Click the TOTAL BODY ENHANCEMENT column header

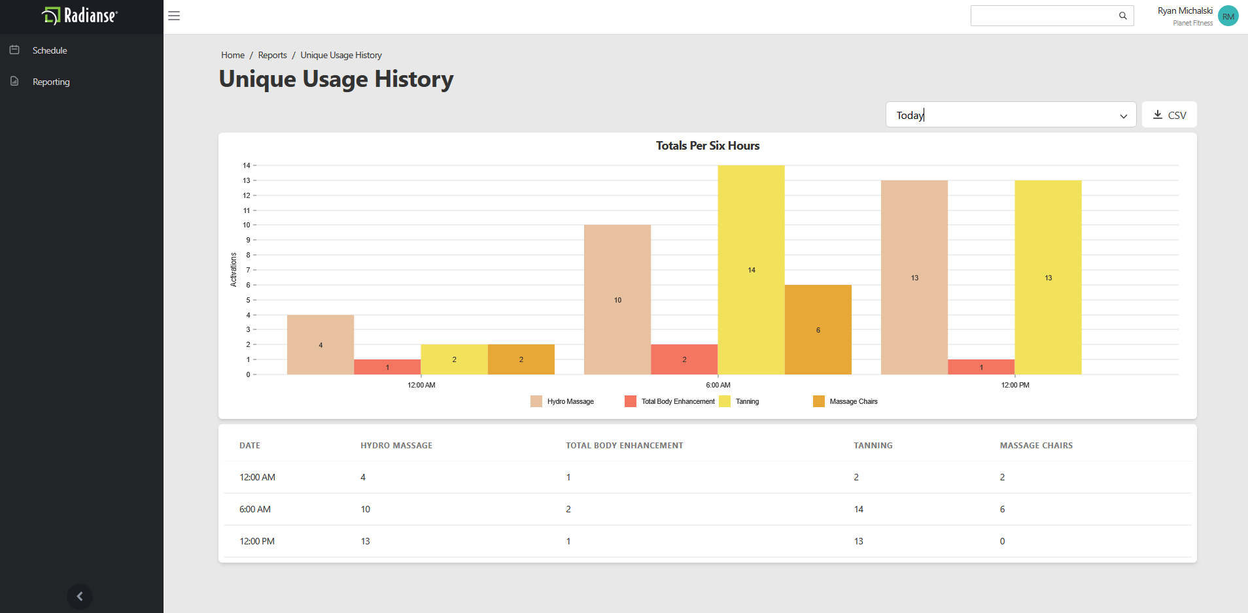click(x=625, y=446)
